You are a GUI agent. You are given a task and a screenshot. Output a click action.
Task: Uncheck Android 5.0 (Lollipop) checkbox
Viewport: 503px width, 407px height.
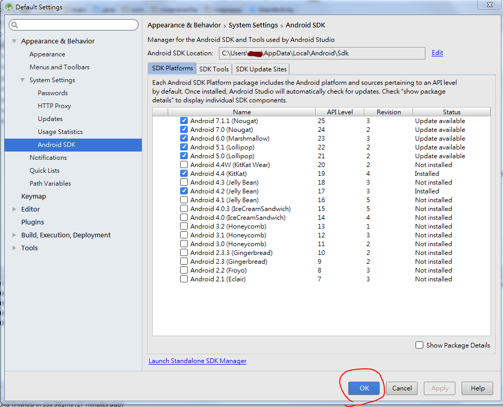pyautogui.click(x=184, y=156)
